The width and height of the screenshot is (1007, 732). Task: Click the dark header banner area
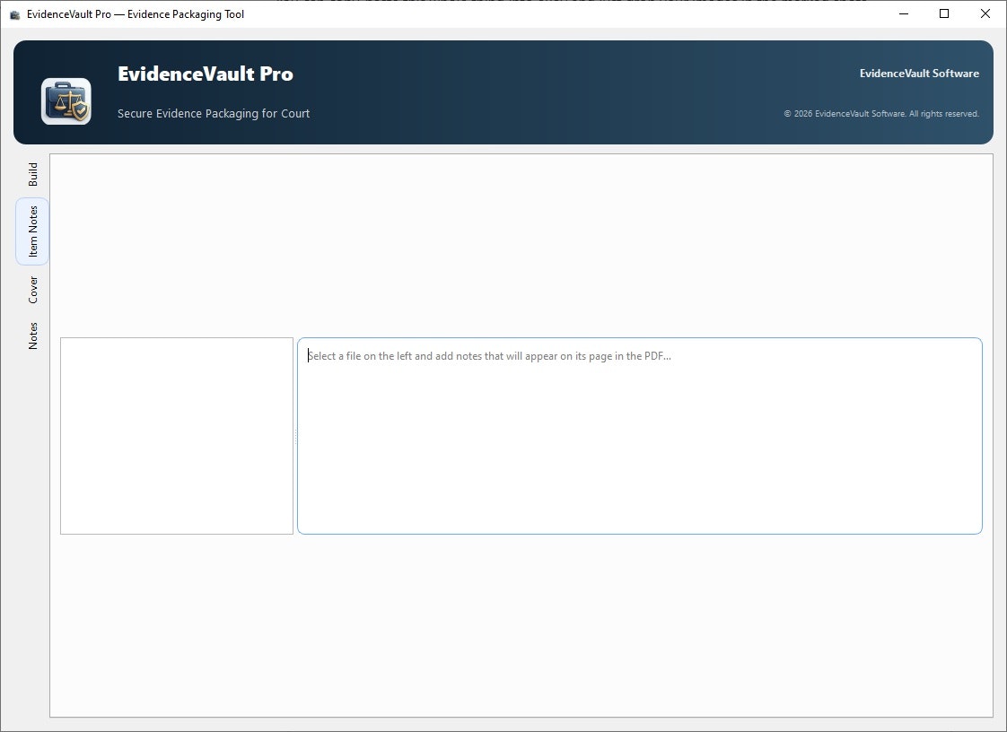[x=539, y=90]
